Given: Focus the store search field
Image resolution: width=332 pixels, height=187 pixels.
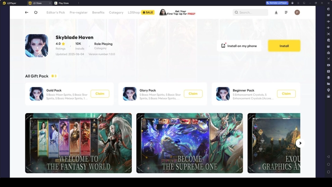Looking at the screenshot, I should (250, 12).
